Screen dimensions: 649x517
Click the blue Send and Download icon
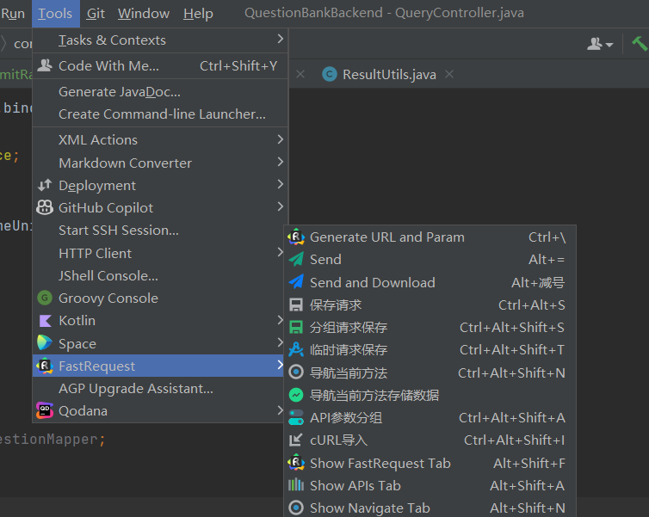coord(296,282)
